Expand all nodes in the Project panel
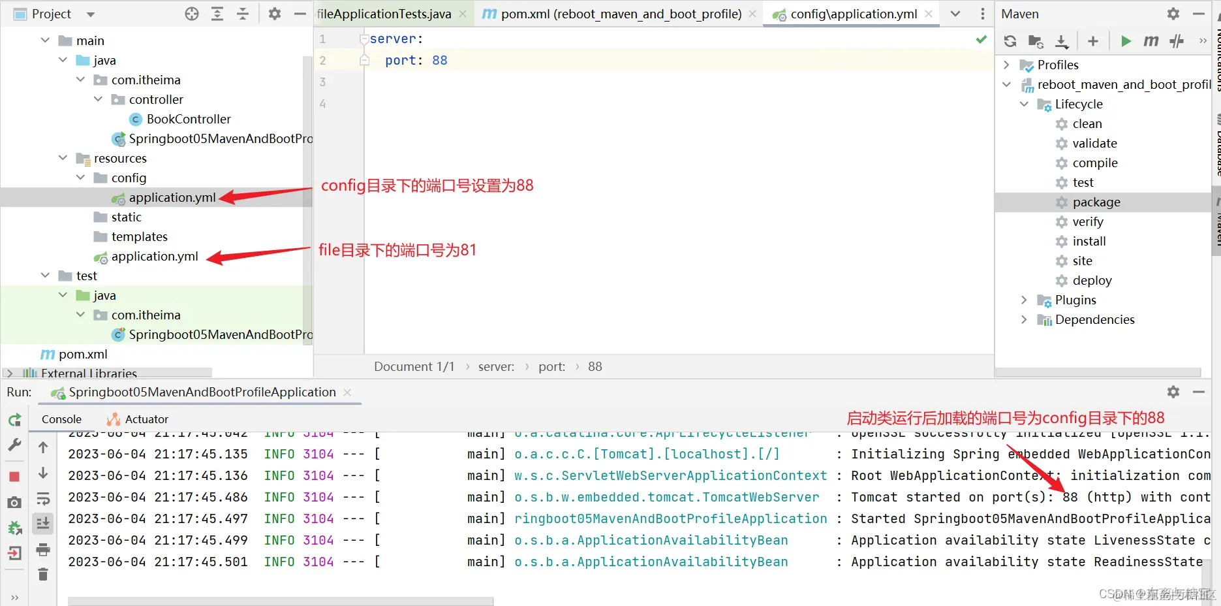 217,14
